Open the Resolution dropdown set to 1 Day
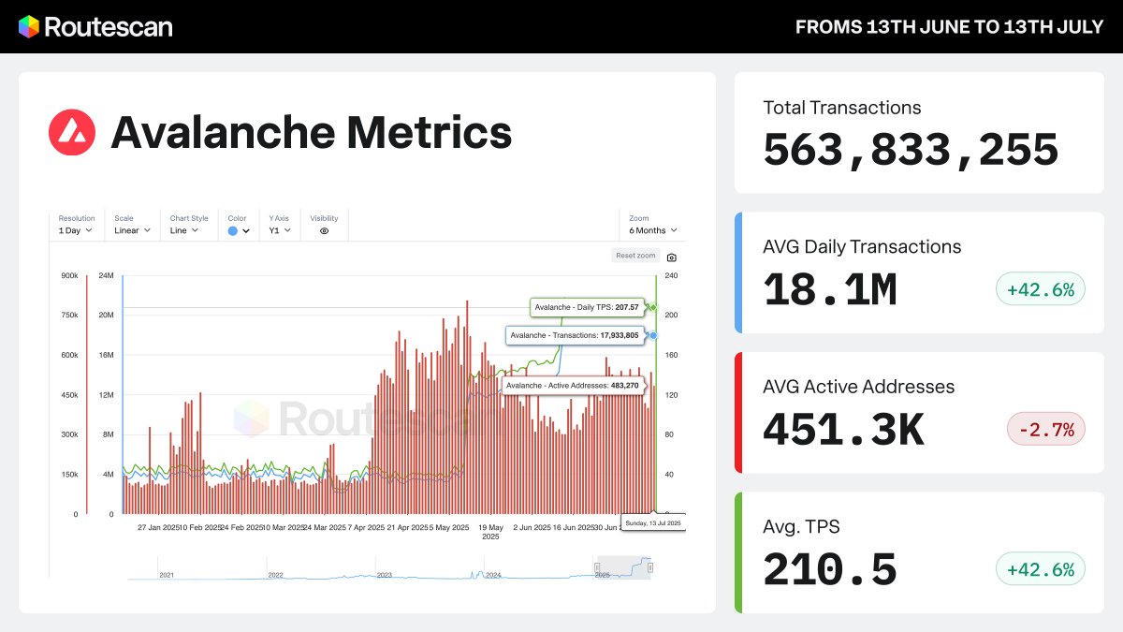This screenshot has height=632, width=1123. point(76,230)
